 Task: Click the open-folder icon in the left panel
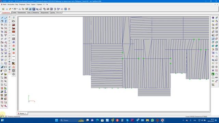tap(14, 21)
